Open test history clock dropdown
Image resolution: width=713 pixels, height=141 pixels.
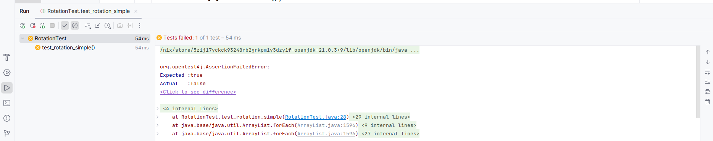[108, 25]
